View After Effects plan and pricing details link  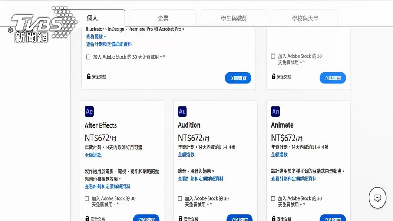coord(107,187)
